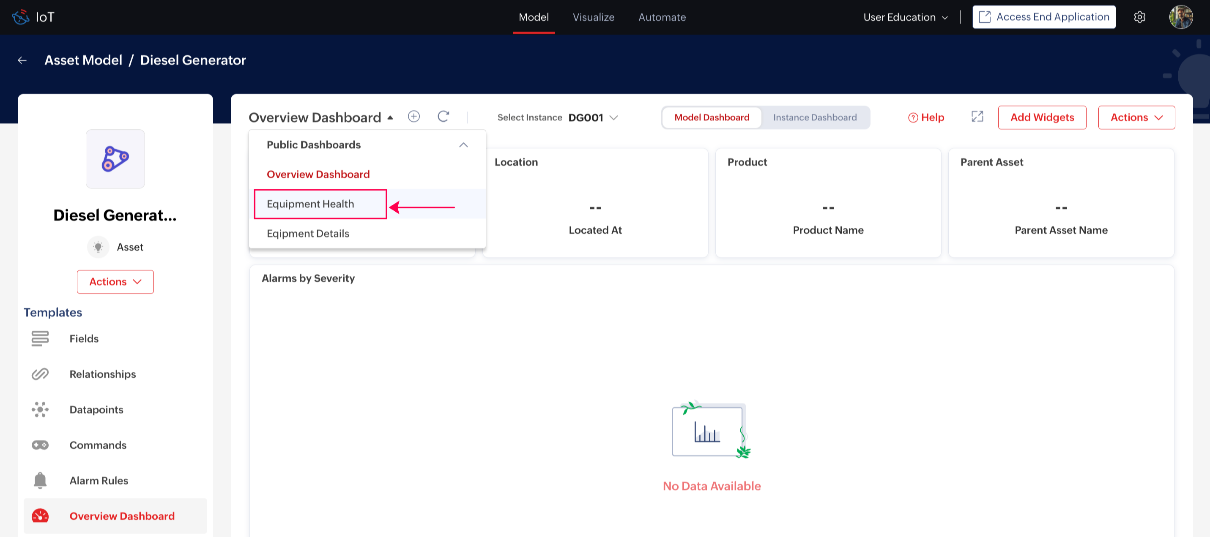
Task: Open Datapoints template from sidebar
Action: pyautogui.click(x=96, y=409)
